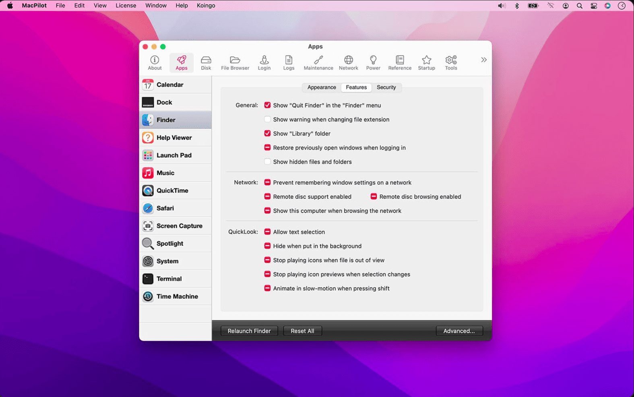Open Spotlight search in the menu bar
634x397 pixels.
click(x=579, y=6)
